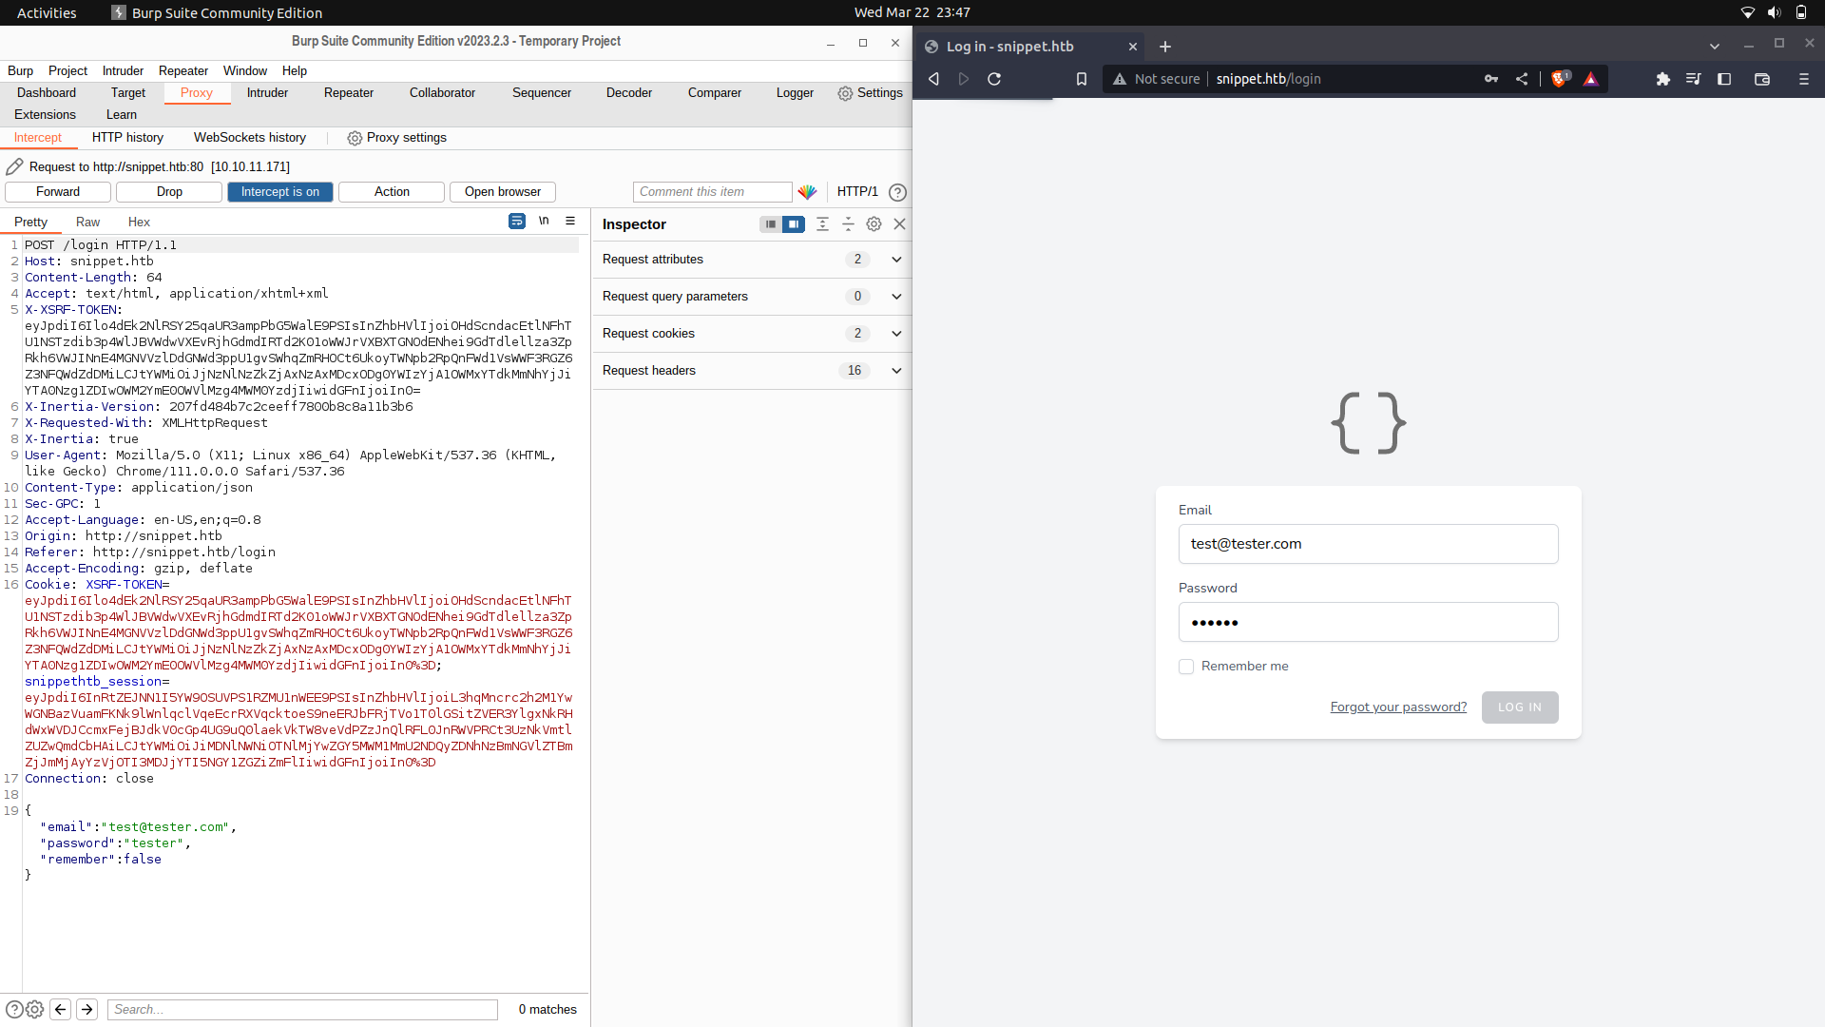Click the Forward button
This screenshot has width=1825, height=1027.
tap(58, 192)
